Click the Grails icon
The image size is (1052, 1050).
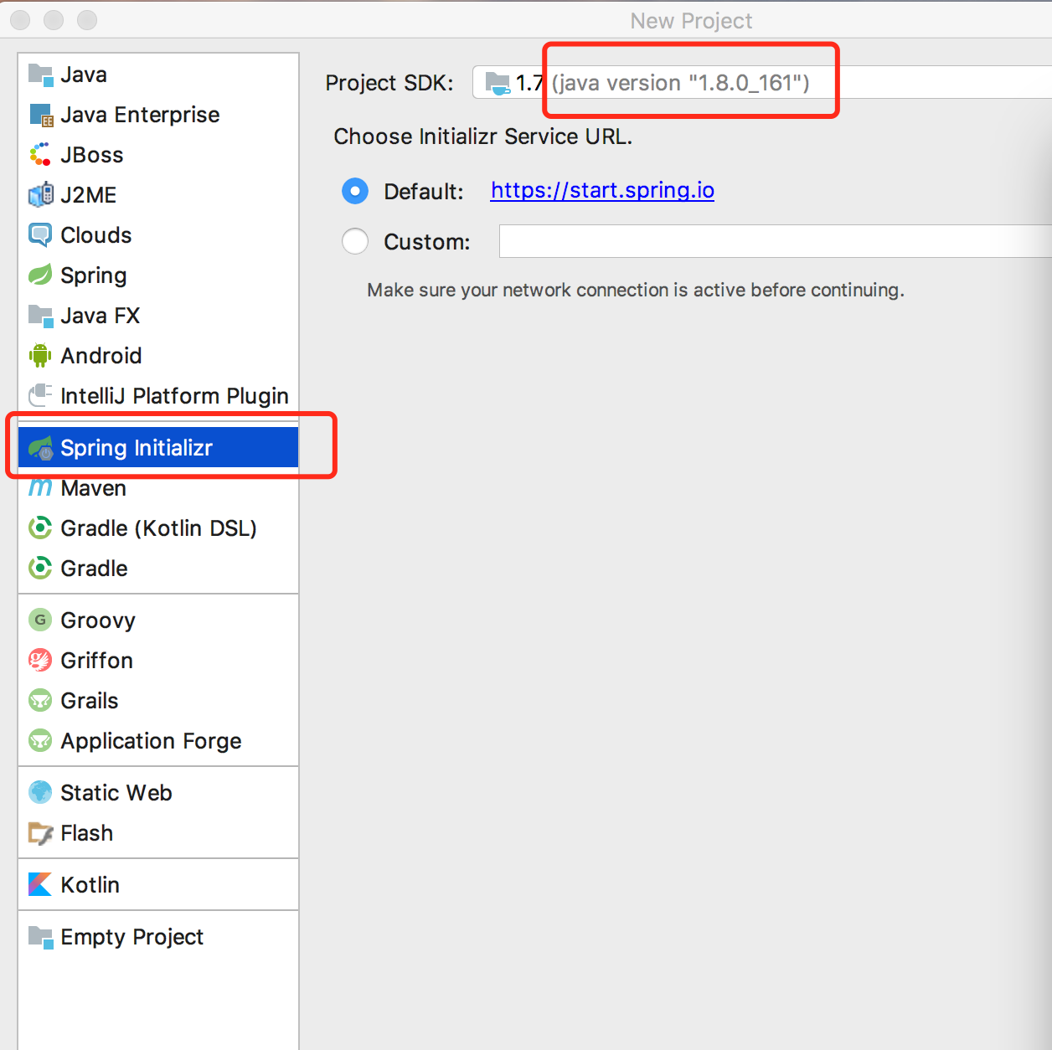(x=40, y=701)
